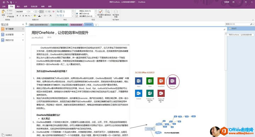The image size is (255, 137).
Task: Switch to the Draw ribbon tab
Action: (x=25, y=6)
